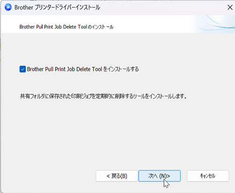235x193 pixels.
Task: Click the 次へ (N)> next button
Action: (x=159, y=176)
